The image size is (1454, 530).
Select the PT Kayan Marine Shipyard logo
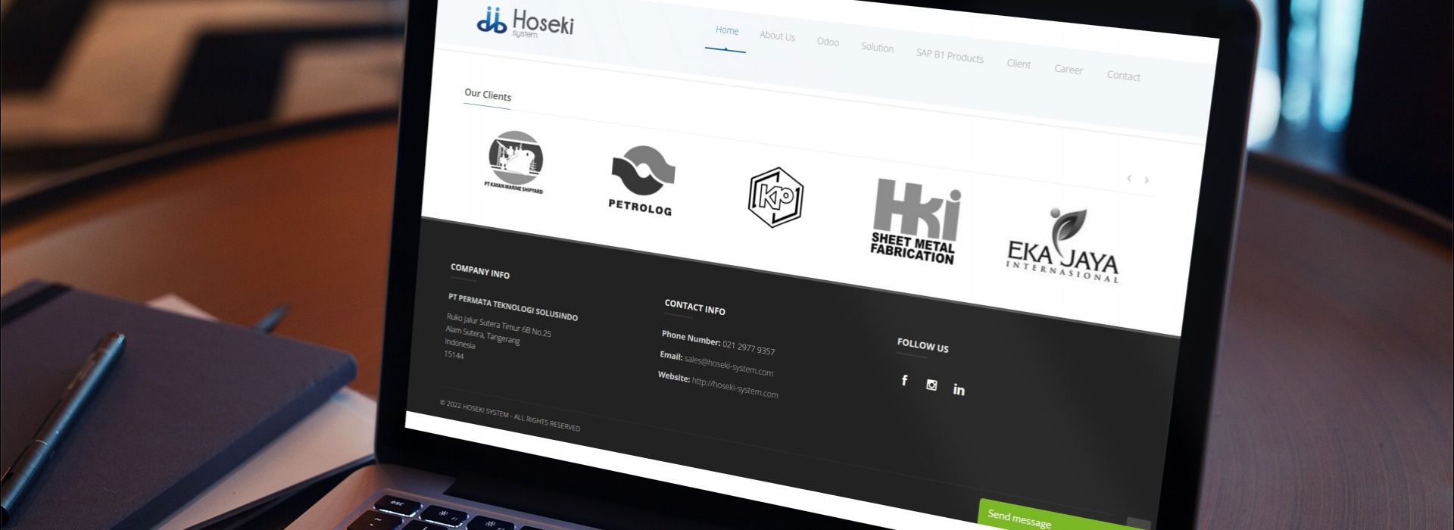tap(515, 163)
